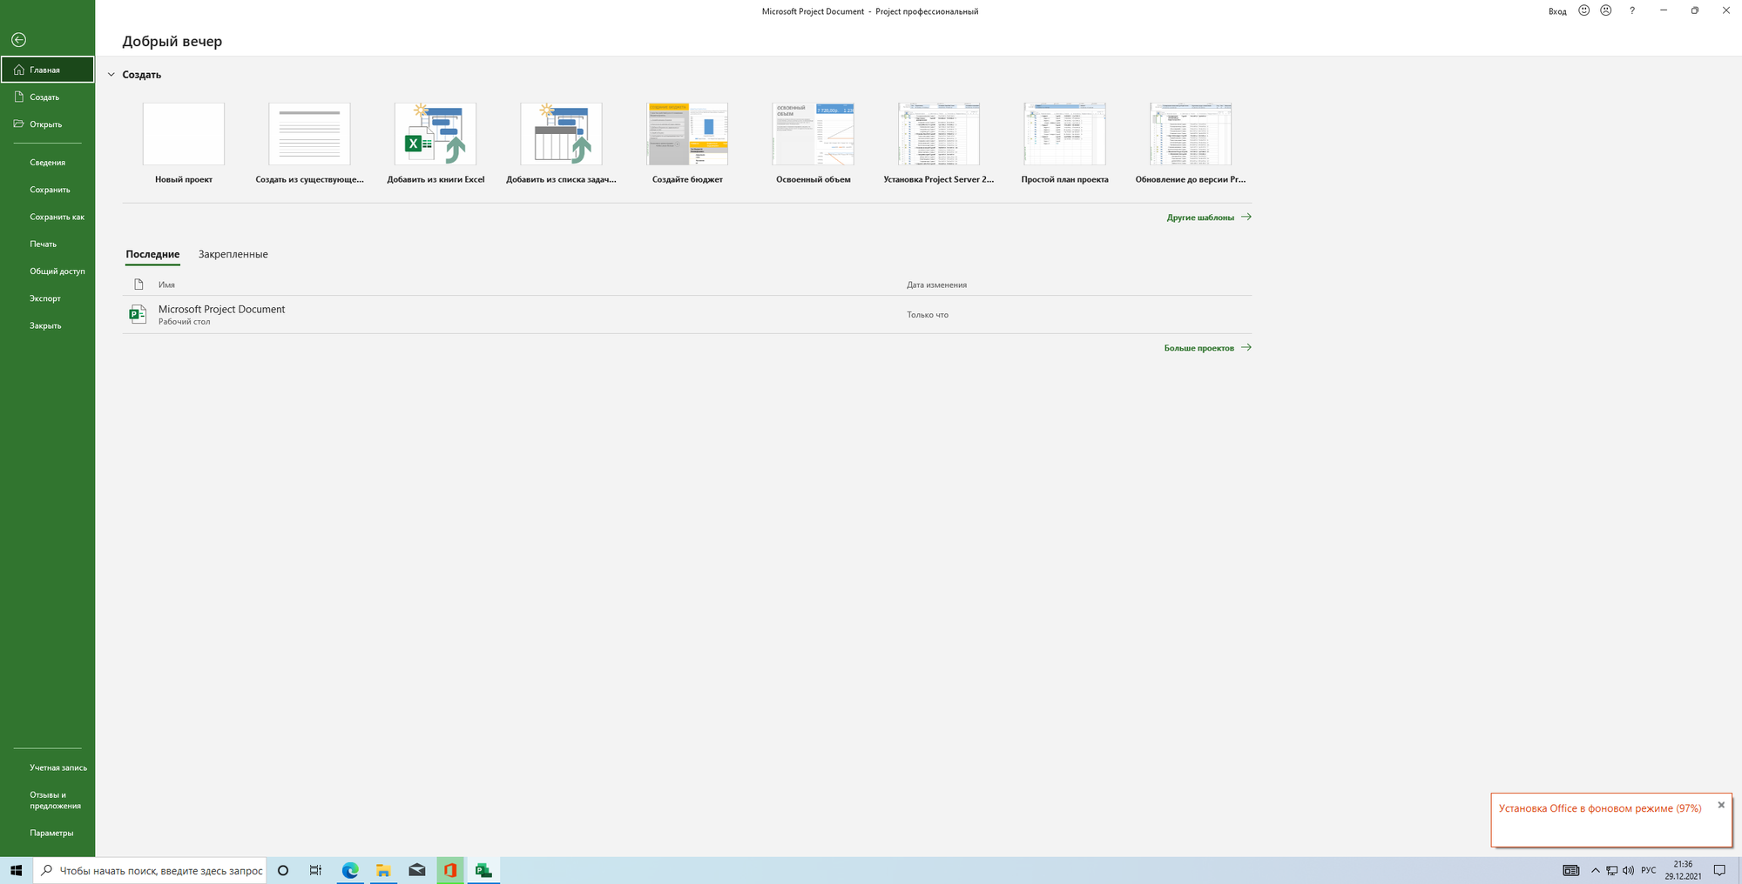This screenshot has width=1742, height=884.
Task: Open the Создайте бюджет template
Action: pyautogui.click(x=687, y=144)
